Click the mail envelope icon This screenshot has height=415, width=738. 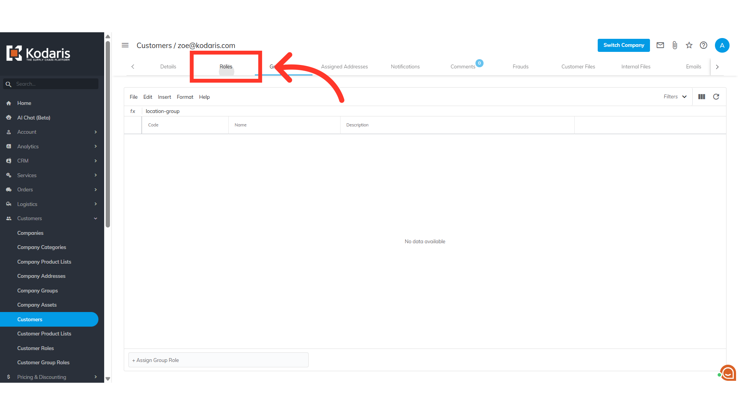[x=660, y=45]
